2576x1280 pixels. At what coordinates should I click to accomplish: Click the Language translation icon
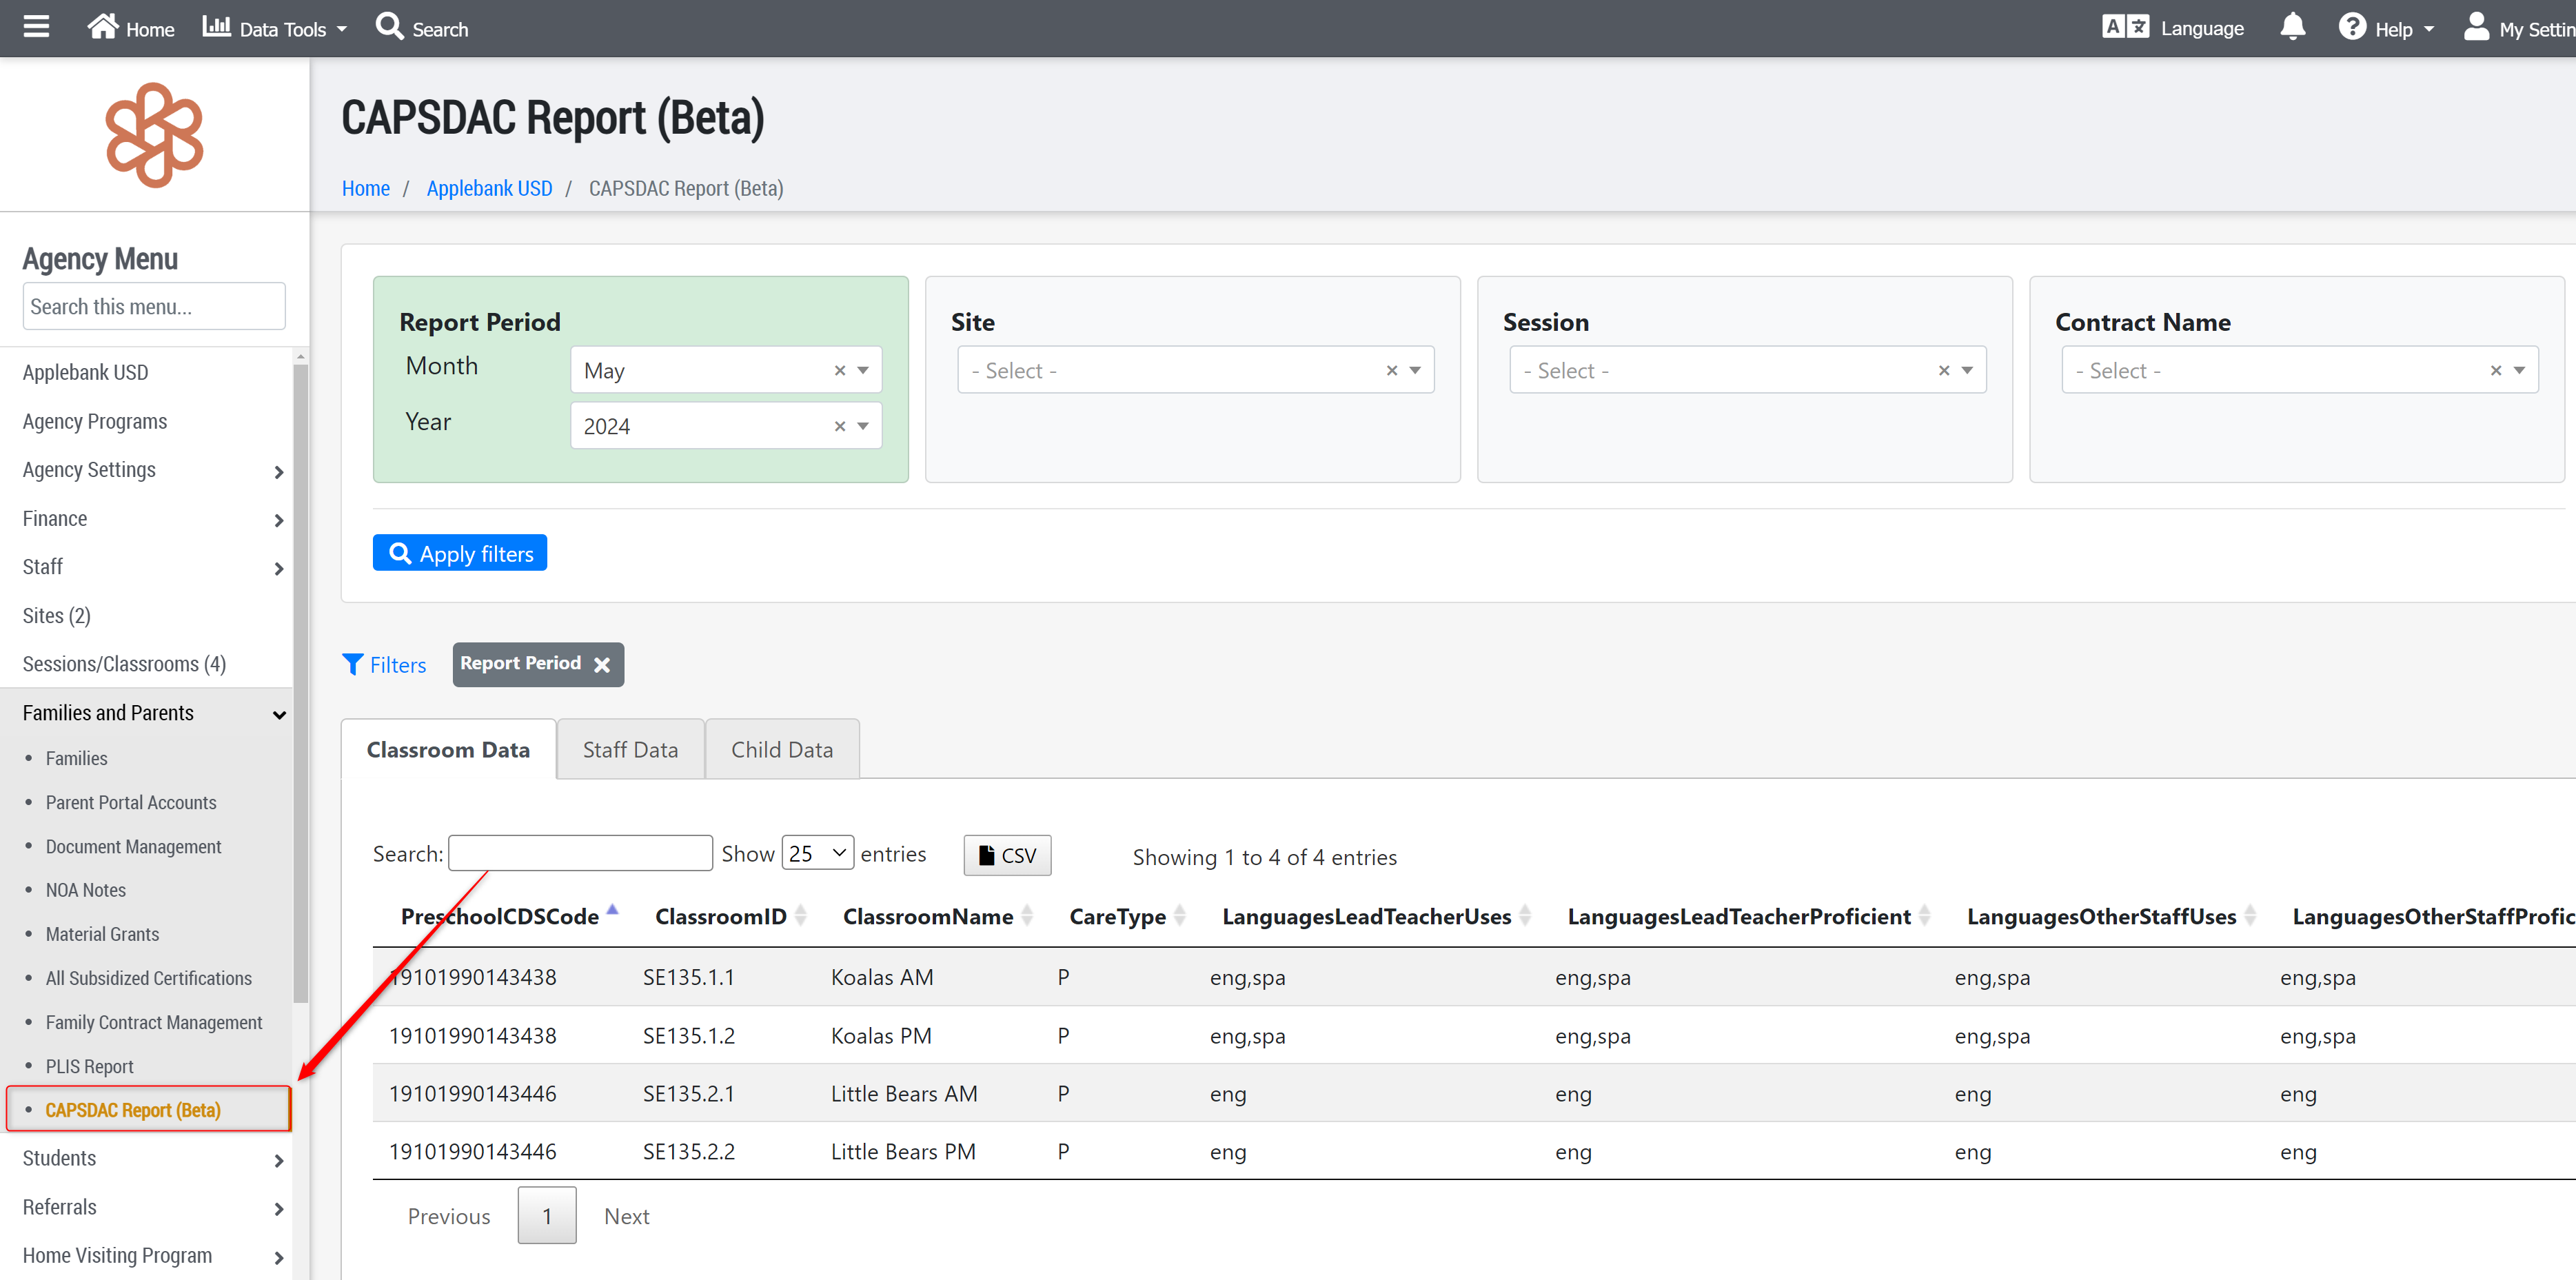pos(2125,27)
